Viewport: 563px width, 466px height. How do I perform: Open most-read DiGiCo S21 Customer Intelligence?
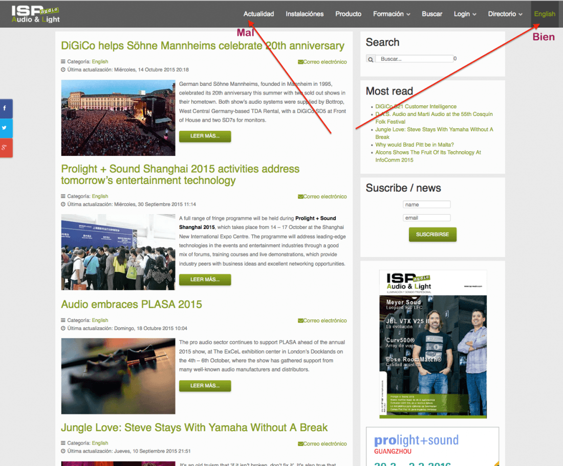[416, 106]
